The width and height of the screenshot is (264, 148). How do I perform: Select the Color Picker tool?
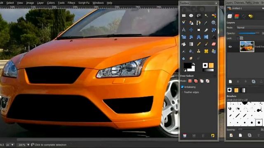coord(206,23)
